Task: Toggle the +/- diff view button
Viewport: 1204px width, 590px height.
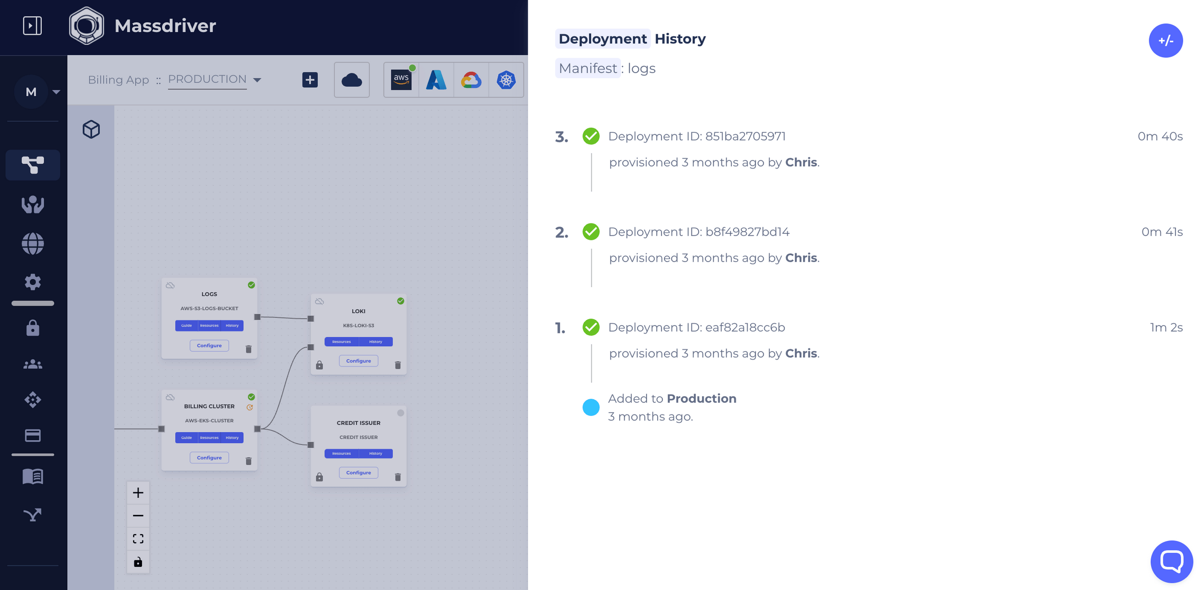Action: click(x=1165, y=41)
